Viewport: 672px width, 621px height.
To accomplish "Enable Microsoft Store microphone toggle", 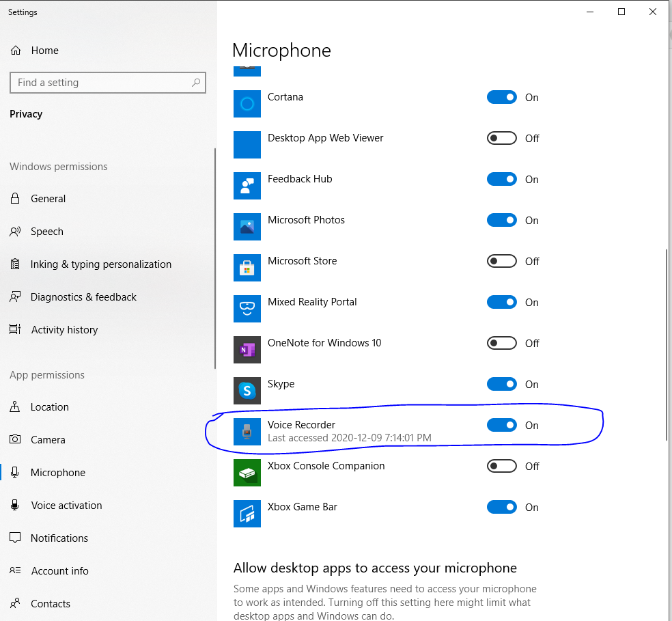I will pos(502,261).
